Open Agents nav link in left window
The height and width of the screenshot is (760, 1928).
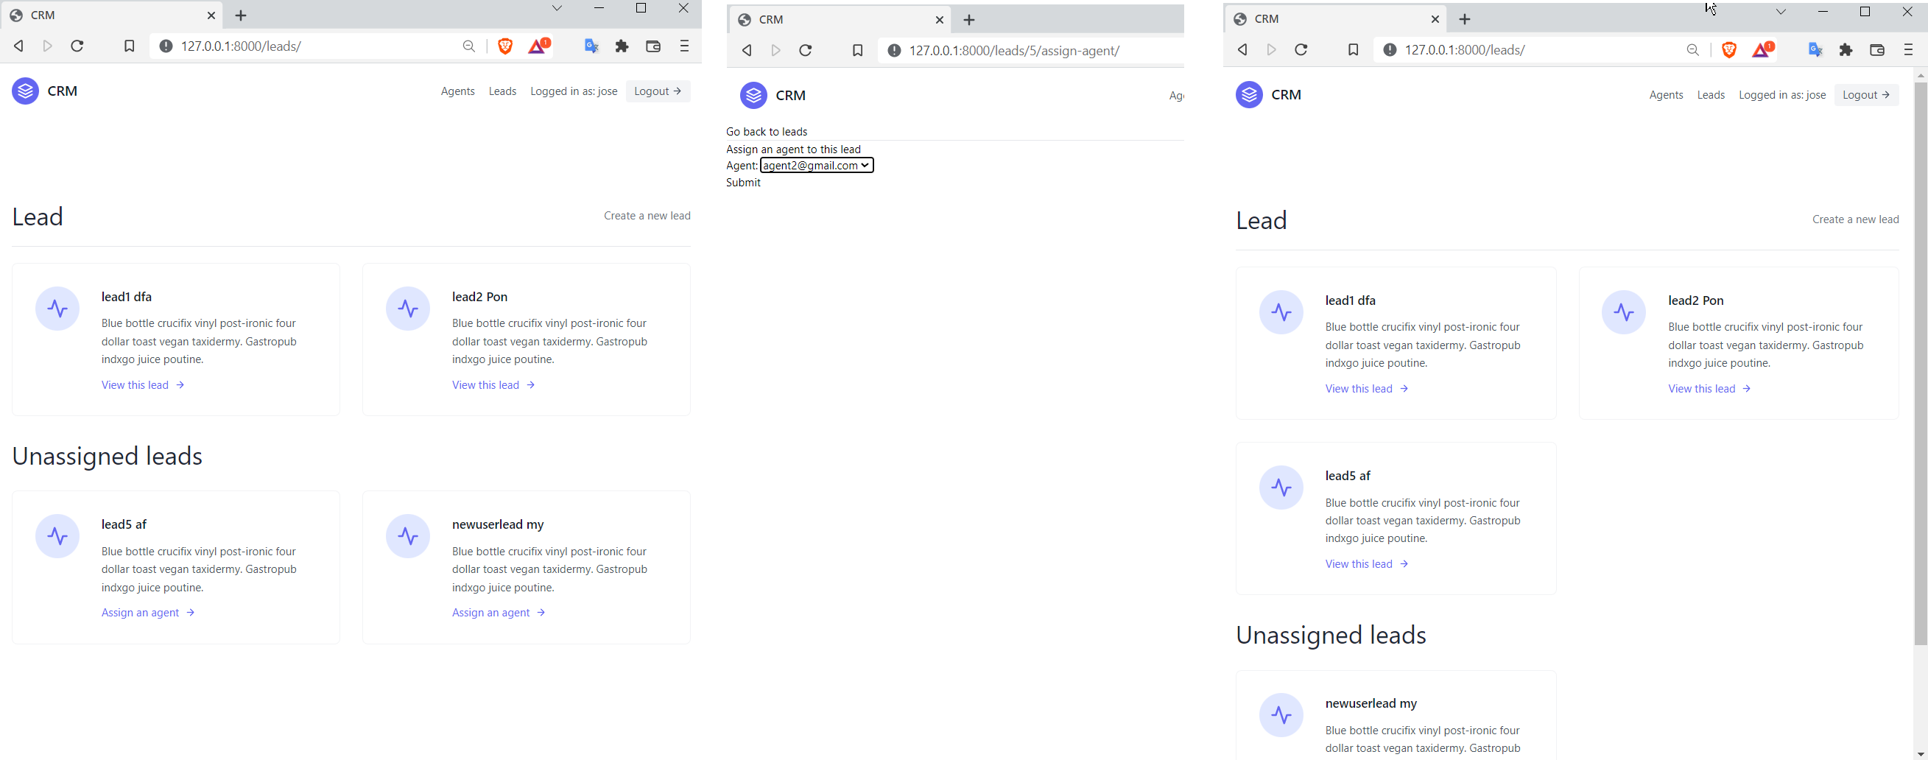pos(457,91)
